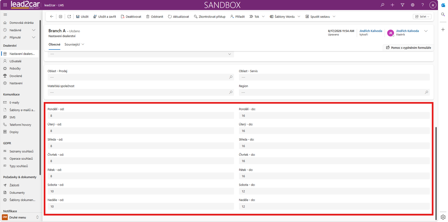Viewport: 448px width, 222px height.
Task: Open the advanced find filter icon
Action: 402,5
